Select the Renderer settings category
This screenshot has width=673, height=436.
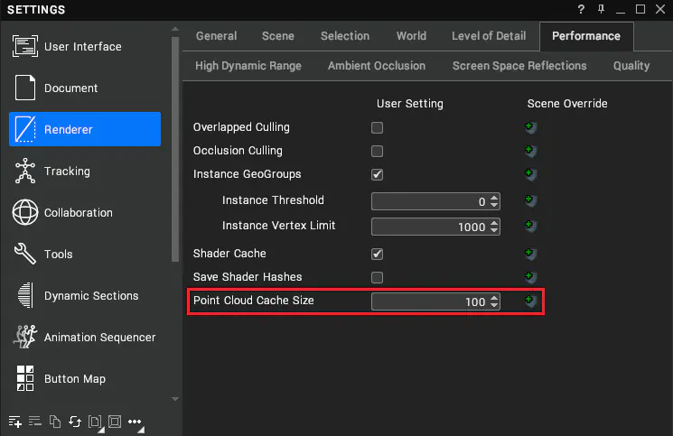85,129
